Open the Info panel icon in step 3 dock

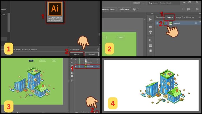click(72, 73)
